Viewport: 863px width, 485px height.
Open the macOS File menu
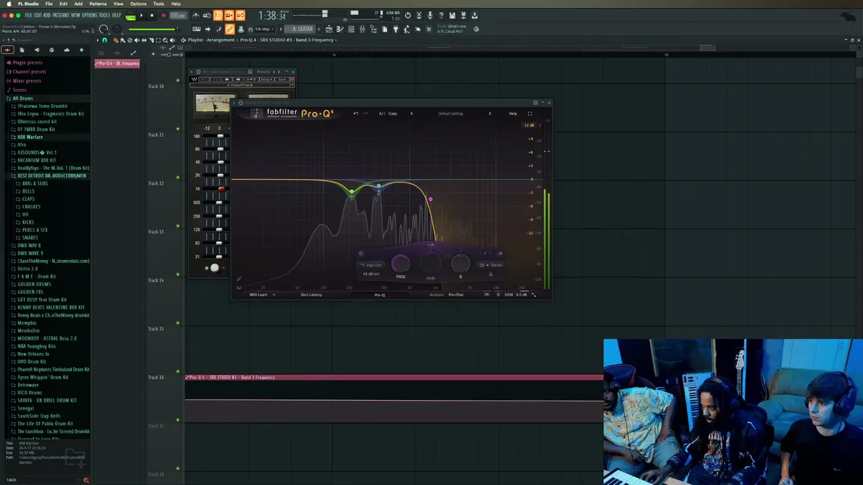tap(49, 4)
